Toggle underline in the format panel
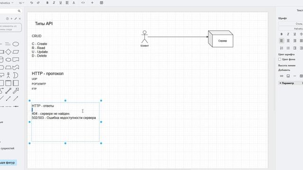 click(x=294, y=34)
